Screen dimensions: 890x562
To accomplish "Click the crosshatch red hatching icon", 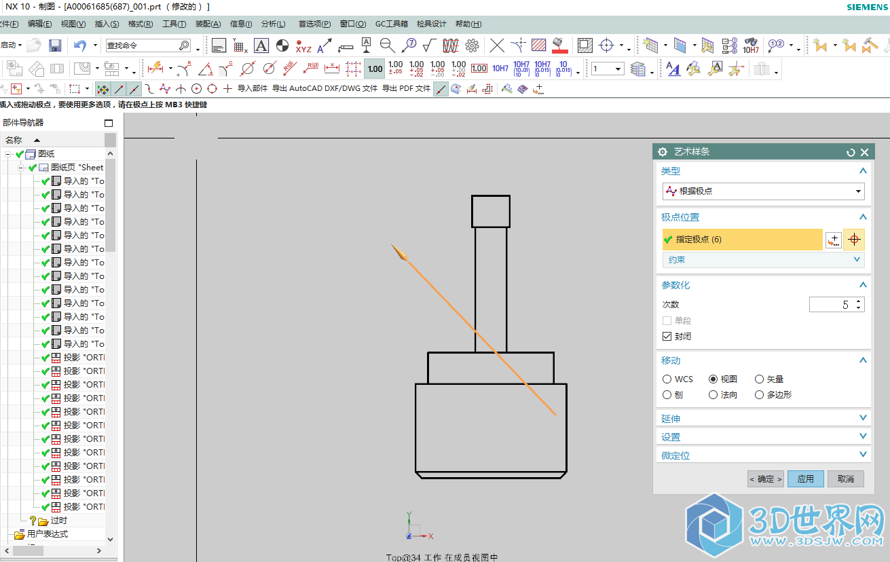I will click(539, 45).
